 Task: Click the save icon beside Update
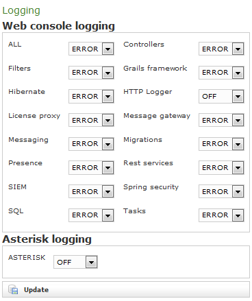[x=13, y=289]
